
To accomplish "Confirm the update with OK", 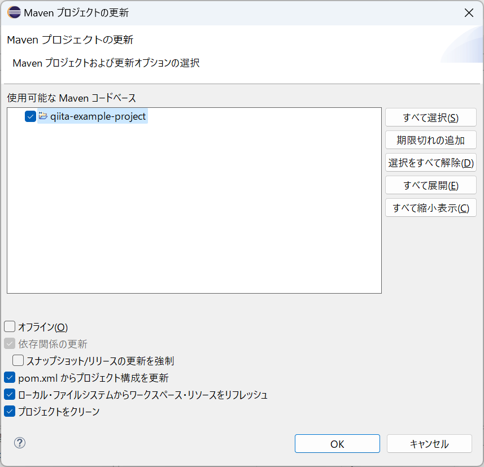I will (337, 443).
